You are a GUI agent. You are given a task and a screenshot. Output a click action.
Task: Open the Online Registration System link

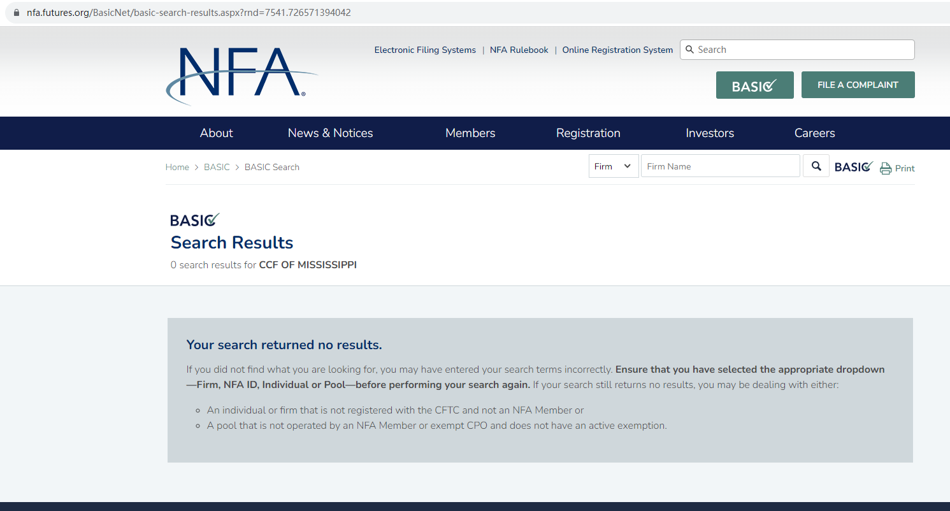[x=617, y=50]
